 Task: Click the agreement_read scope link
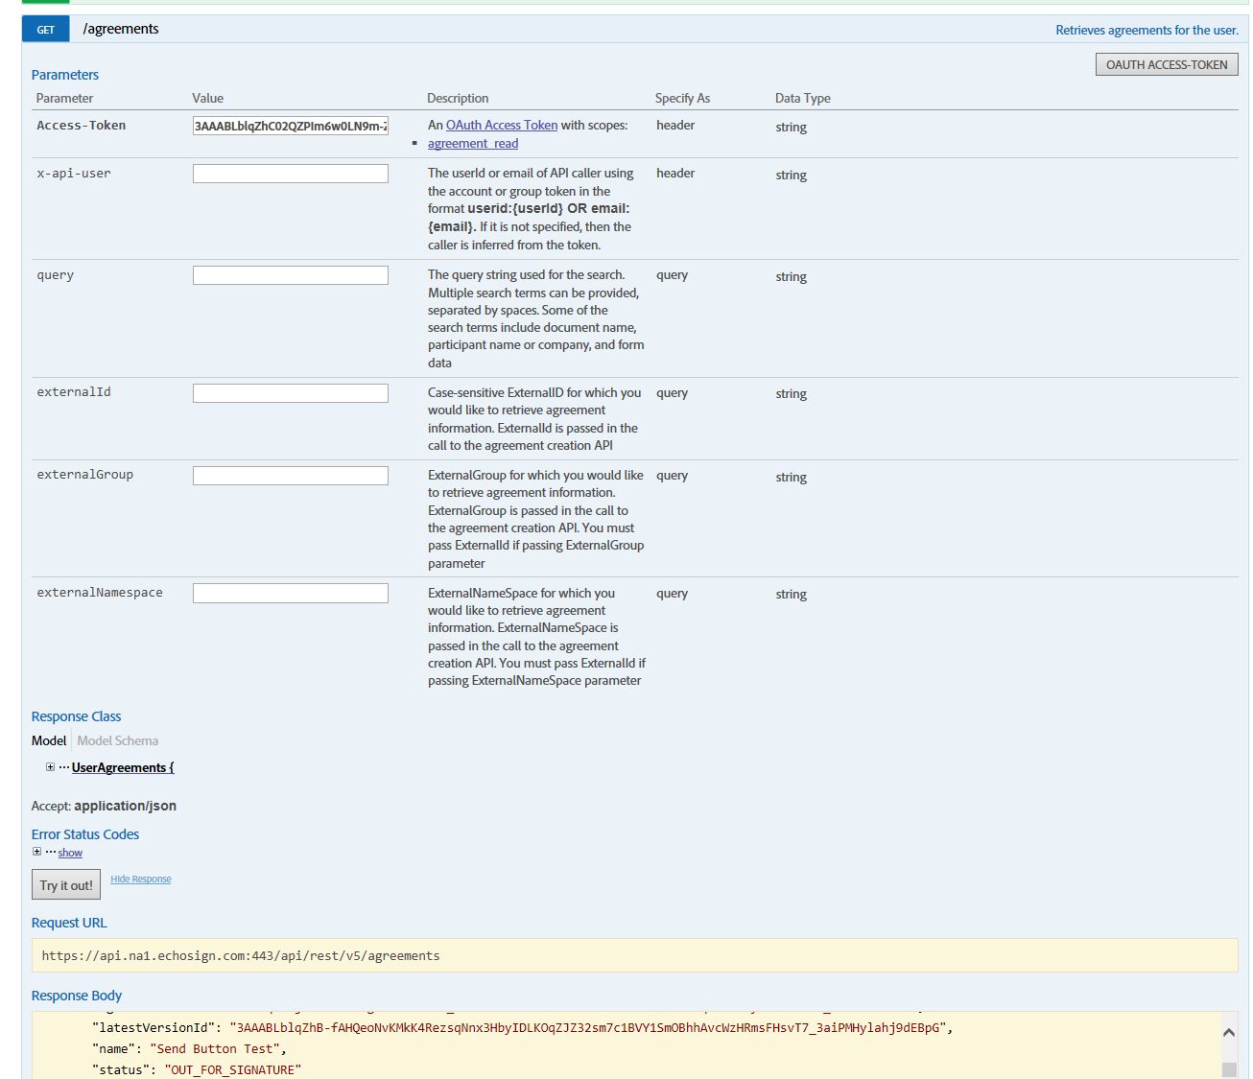pos(472,143)
